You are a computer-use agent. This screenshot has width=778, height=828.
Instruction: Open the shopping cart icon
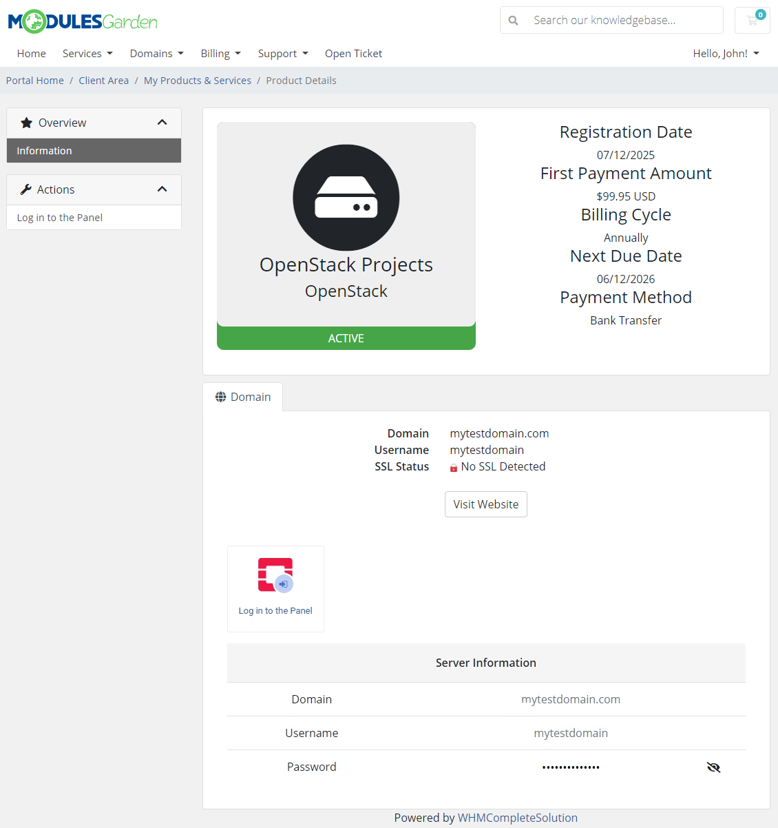coord(752,20)
